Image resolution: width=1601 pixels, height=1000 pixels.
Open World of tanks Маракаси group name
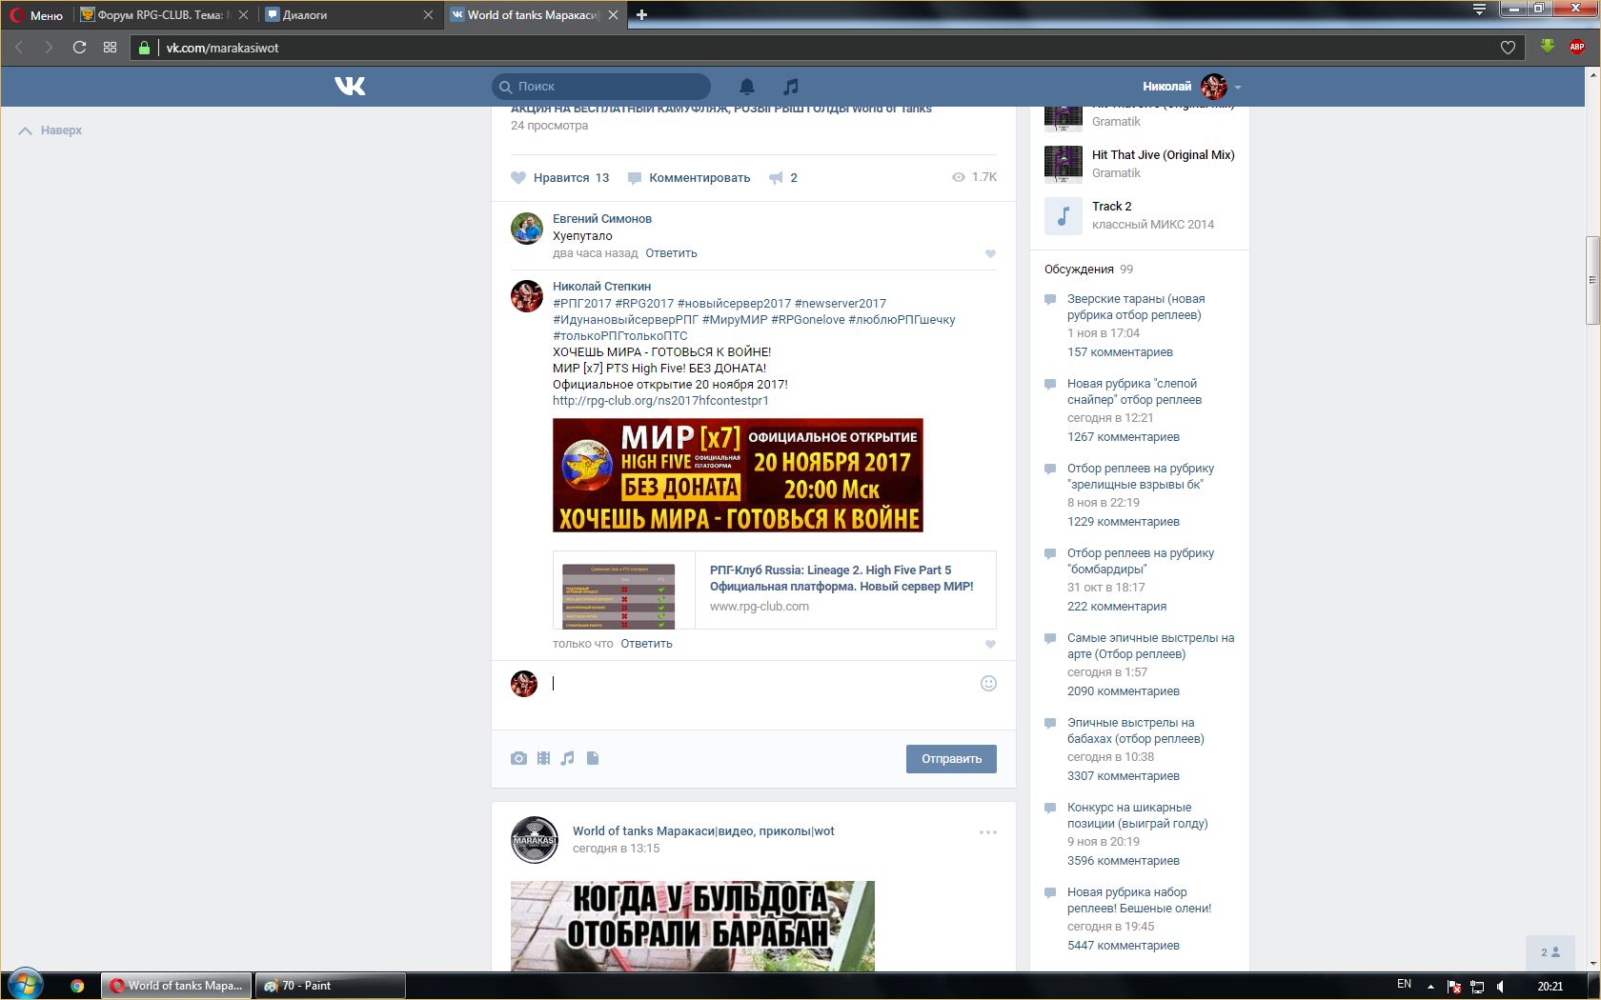coord(703,830)
